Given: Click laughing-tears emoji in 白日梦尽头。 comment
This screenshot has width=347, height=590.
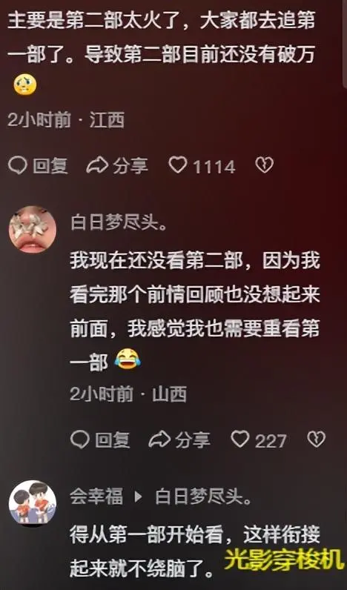Looking at the screenshot, I should [x=128, y=359].
